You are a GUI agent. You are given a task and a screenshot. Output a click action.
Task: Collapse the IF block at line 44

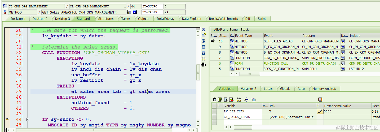pyautogui.click(x=28, y=120)
